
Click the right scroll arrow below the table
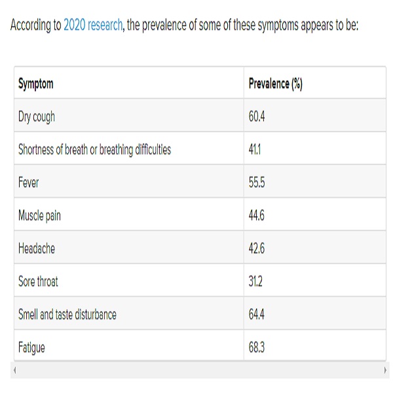pyautogui.click(x=385, y=370)
